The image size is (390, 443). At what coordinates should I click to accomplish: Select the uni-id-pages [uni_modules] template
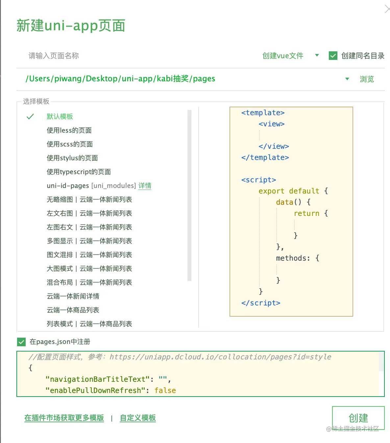click(91, 186)
